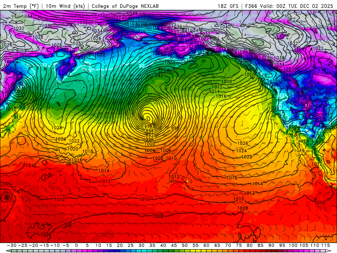Click the 35 value on temperature legend

click(x=152, y=245)
